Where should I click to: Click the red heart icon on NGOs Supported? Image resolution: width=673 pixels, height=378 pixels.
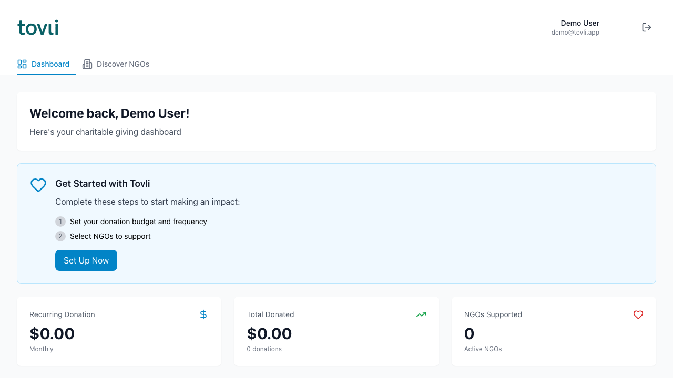tap(638, 314)
